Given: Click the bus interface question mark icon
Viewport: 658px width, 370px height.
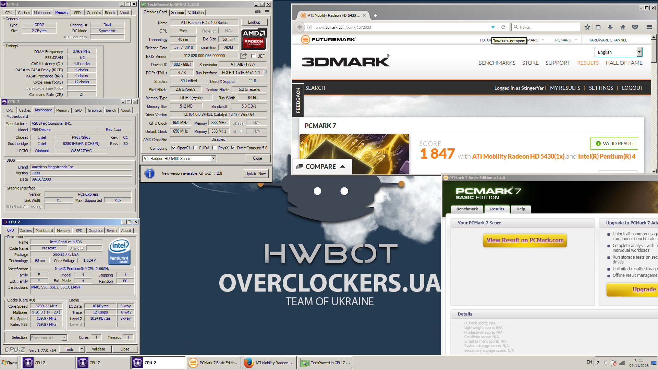Looking at the screenshot, I should [x=266, y=73].
